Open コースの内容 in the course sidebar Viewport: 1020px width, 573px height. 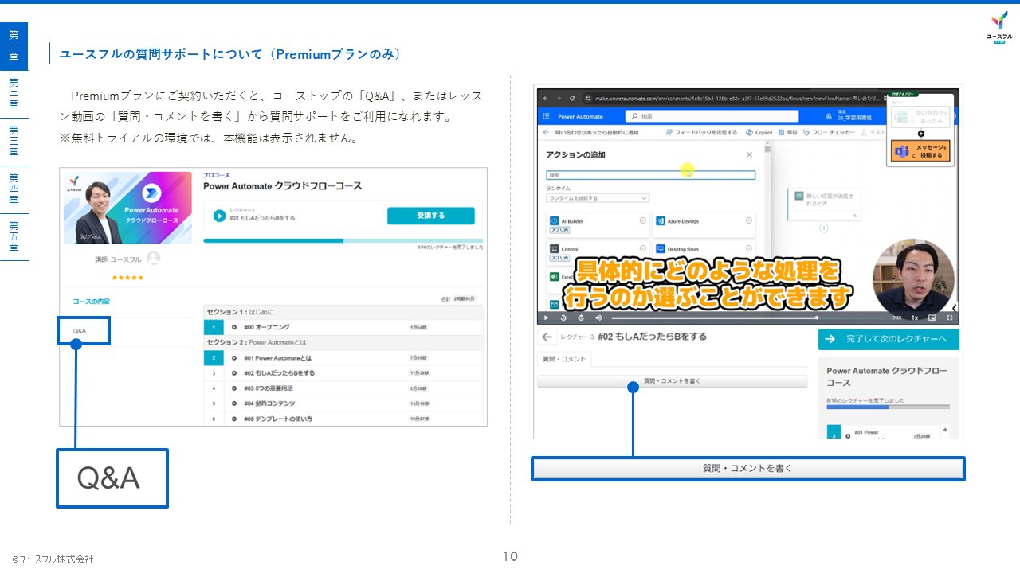[91, 302]
